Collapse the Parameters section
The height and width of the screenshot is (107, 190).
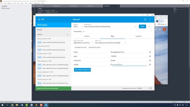click(84, 32)
